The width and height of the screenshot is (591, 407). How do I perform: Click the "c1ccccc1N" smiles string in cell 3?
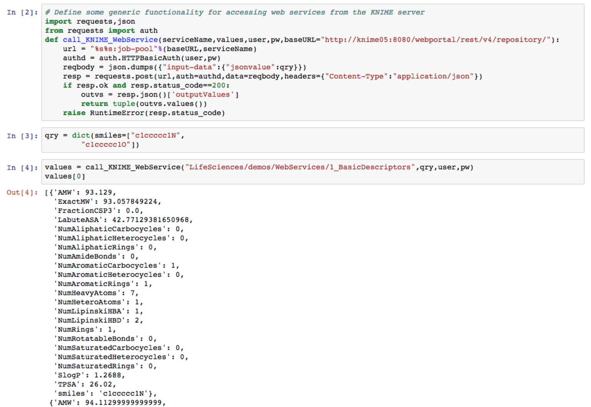tap(155, 135)
